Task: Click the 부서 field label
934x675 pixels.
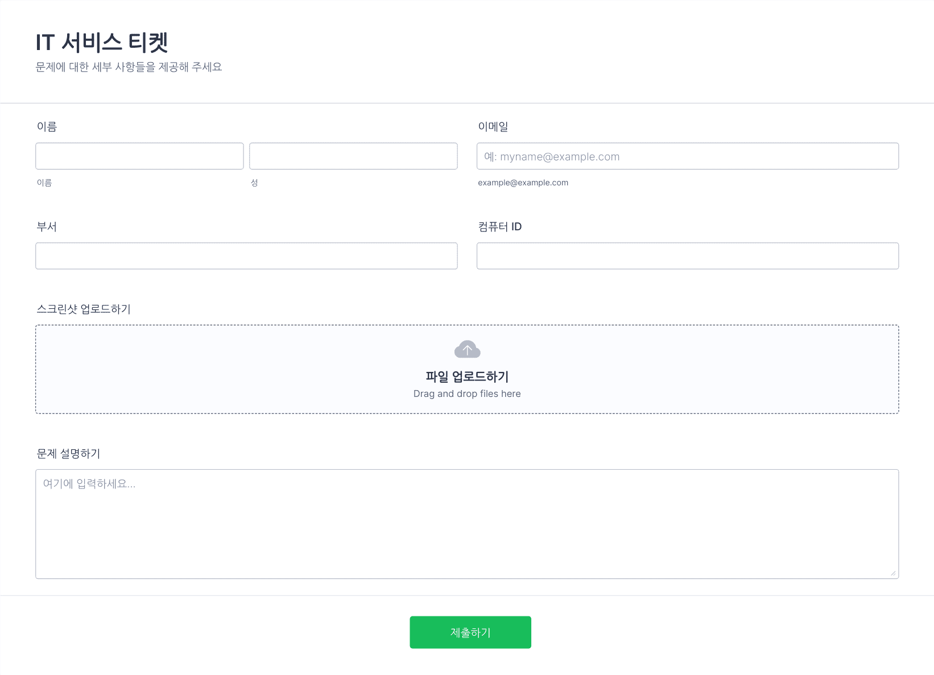Action: tap(47, 227)
